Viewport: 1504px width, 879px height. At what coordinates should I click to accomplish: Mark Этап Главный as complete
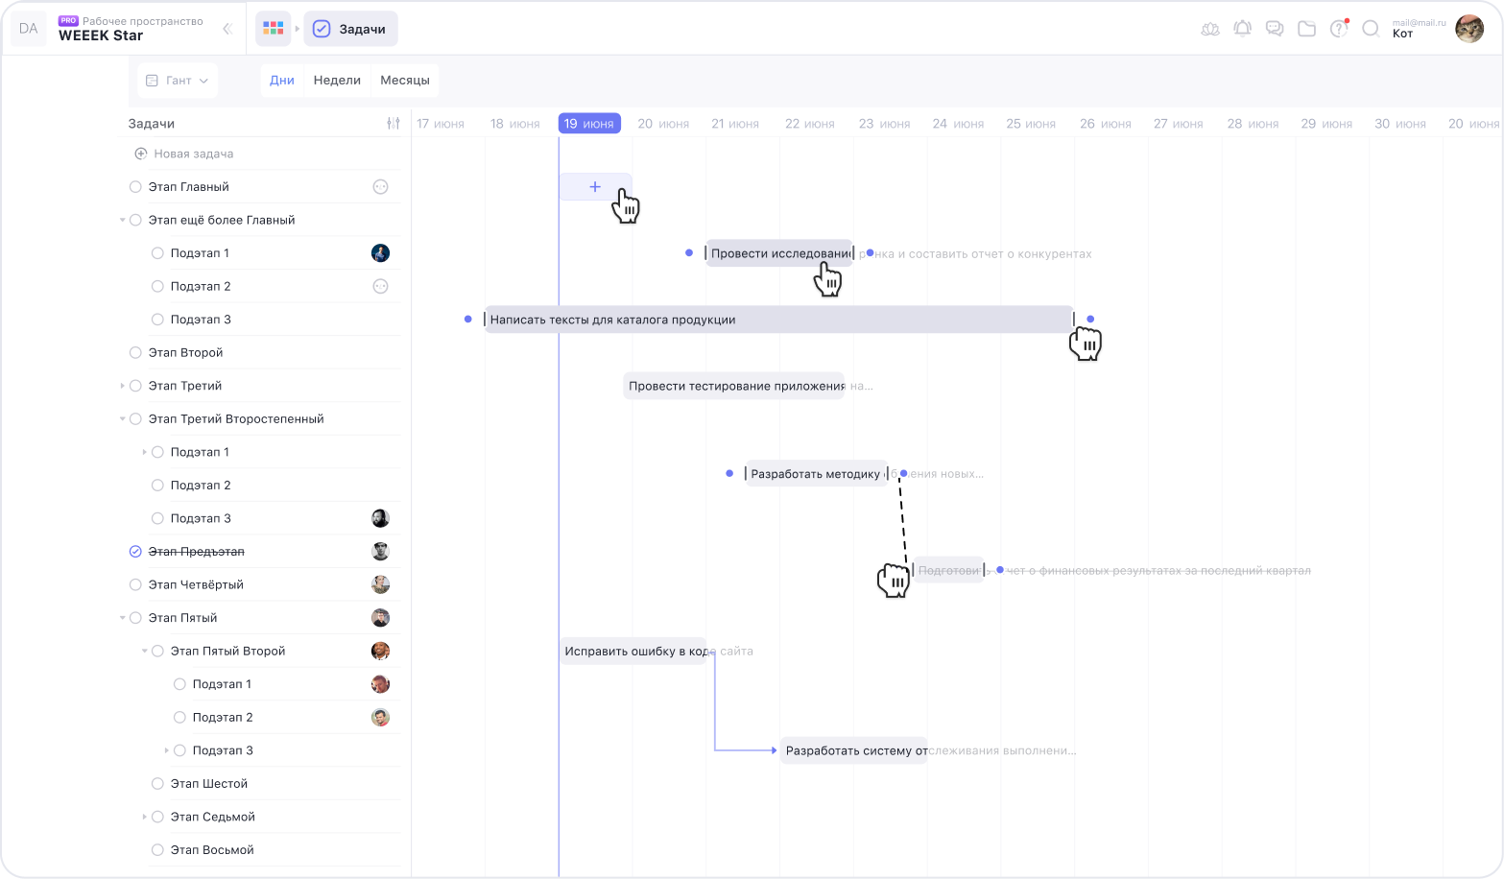pos(135,187)
